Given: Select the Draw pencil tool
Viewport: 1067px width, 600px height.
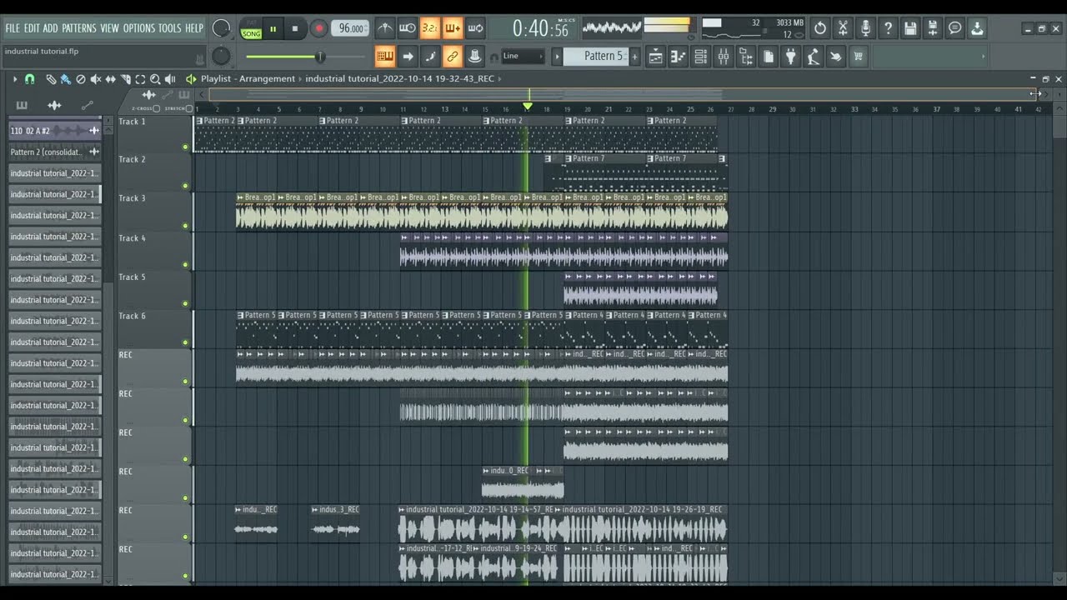Looking at the screenshot, I should pos(51,79).
